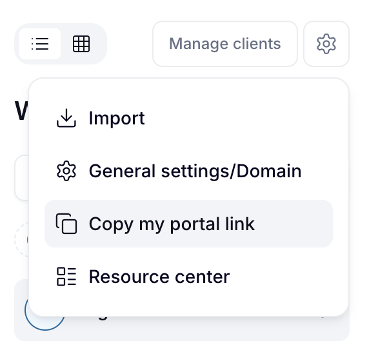This screenshot has height=361, width=378.
Task: Select Copy my portal link
Action: [188, 224]
